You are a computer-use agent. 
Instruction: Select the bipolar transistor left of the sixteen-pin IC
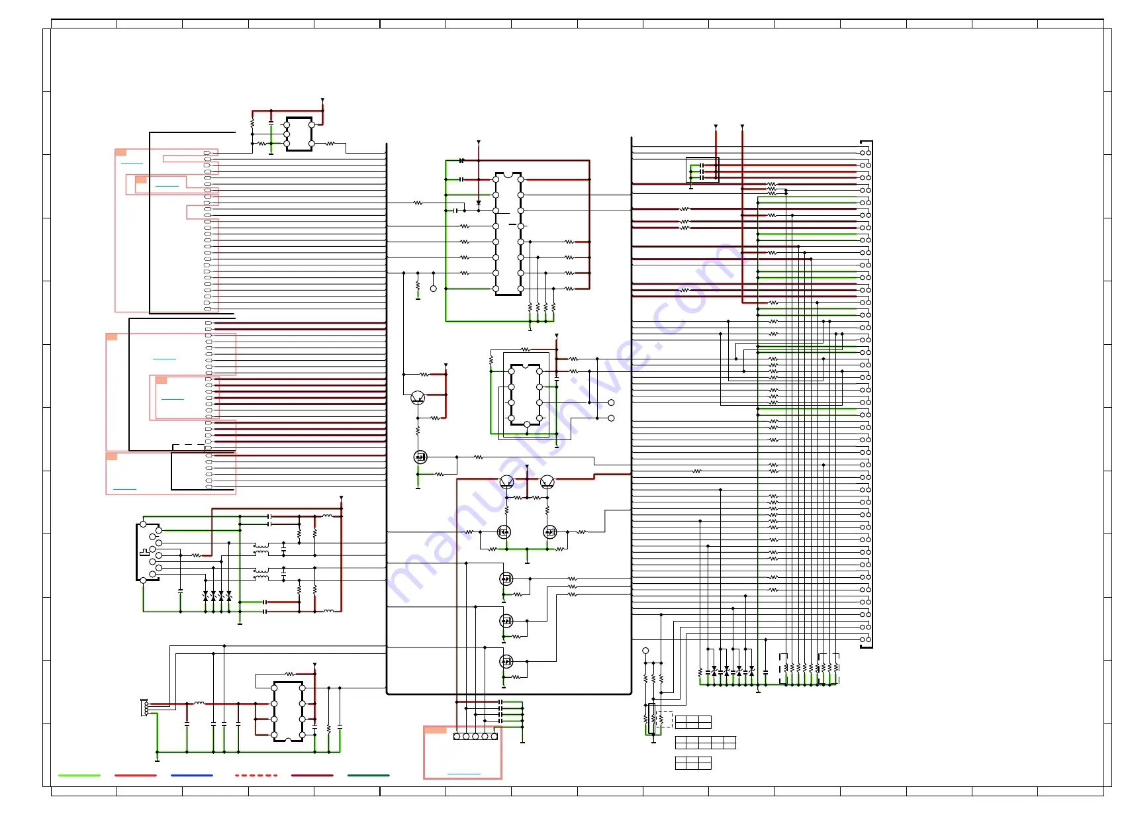tap(418, 397)
